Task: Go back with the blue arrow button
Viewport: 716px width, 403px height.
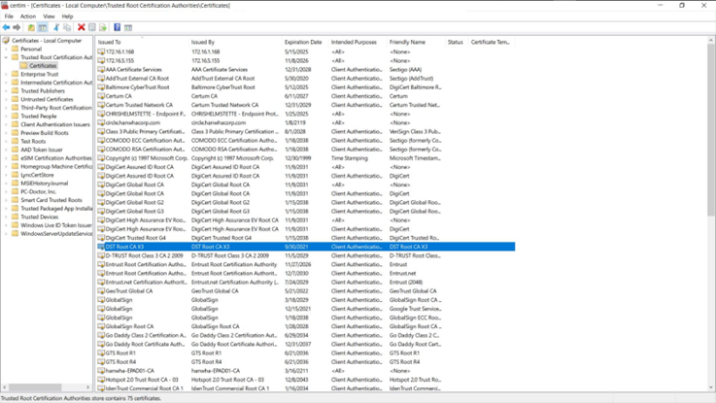Action: click(x=7, y=27)
